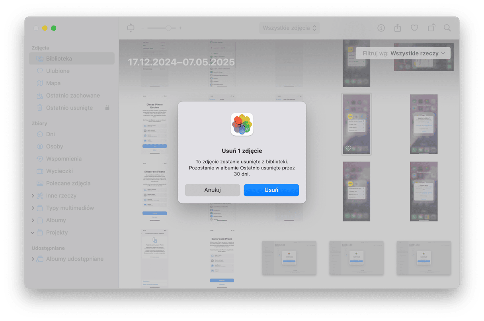Open the Filtruj wg filter dropdown
This screenshot has height=321, width=484.
(403, 53)
